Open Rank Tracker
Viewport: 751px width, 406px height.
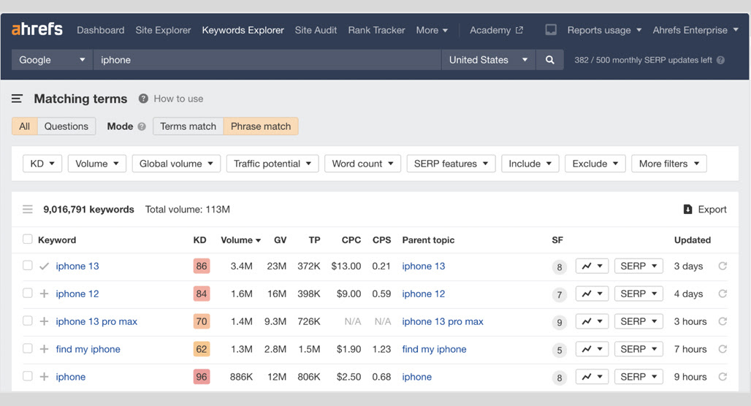coord(376,30)
